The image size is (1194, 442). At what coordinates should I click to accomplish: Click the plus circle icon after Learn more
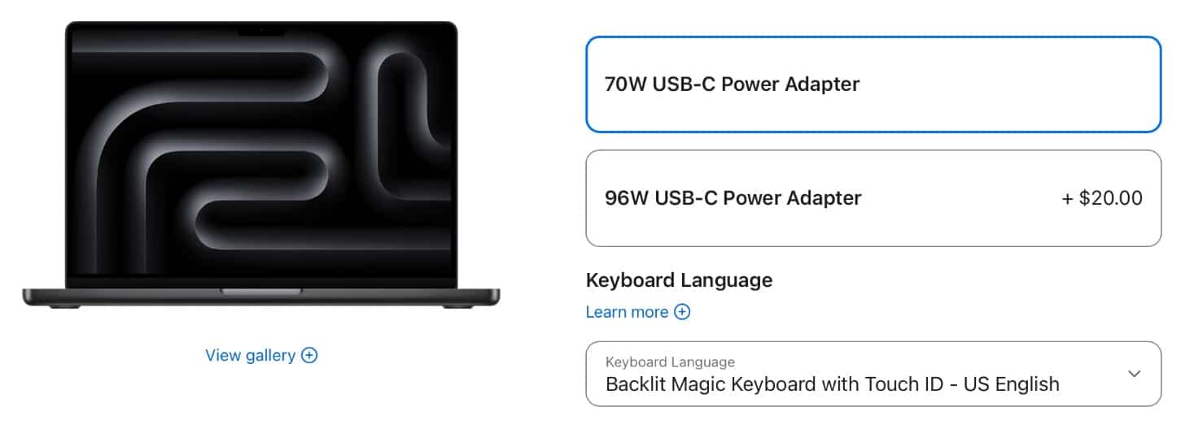coord(682,312)
